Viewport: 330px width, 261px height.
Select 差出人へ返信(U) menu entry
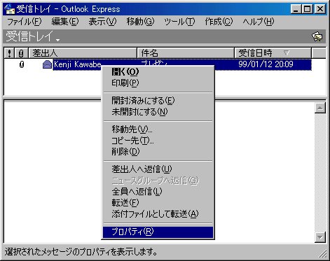[x=158, y=169]
